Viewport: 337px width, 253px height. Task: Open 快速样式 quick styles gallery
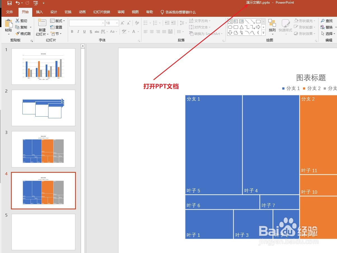point(285,27)
